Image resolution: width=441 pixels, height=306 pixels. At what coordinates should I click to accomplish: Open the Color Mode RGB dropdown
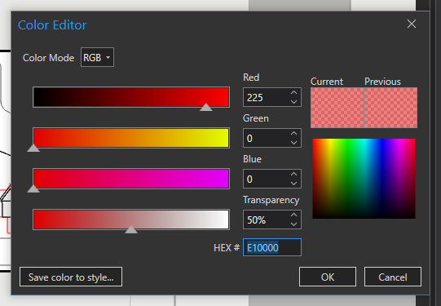coord(97,57)
